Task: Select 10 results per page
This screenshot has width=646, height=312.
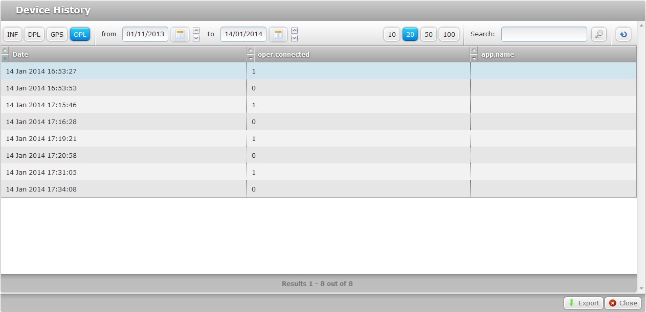Action: [392, 34]
